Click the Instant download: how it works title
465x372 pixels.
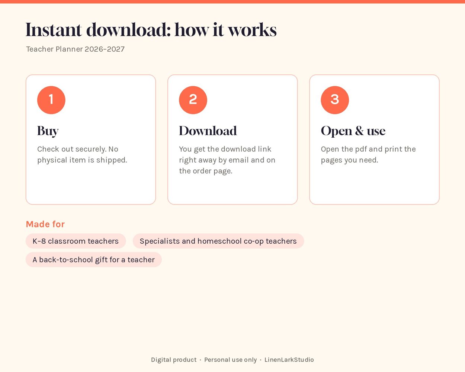pos(151,30)
